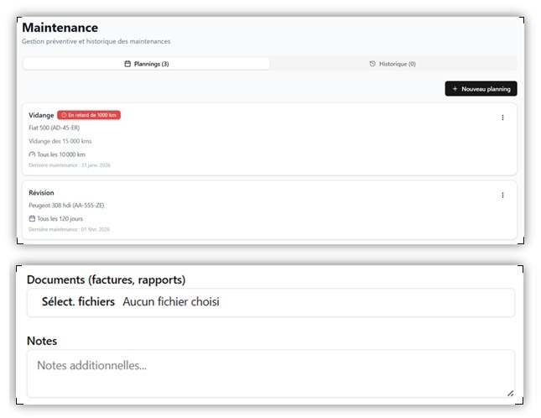This screenshot has height=418, width=541.
Task: Click the Vidange des 15 000 kms description
Action: [x=60, y=141]
